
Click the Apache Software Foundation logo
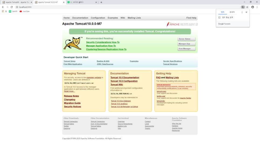tap(182, 24)
